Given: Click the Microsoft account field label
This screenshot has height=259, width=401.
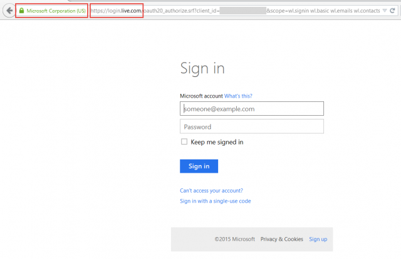Looking at the screenshot, I should point(200,96).
